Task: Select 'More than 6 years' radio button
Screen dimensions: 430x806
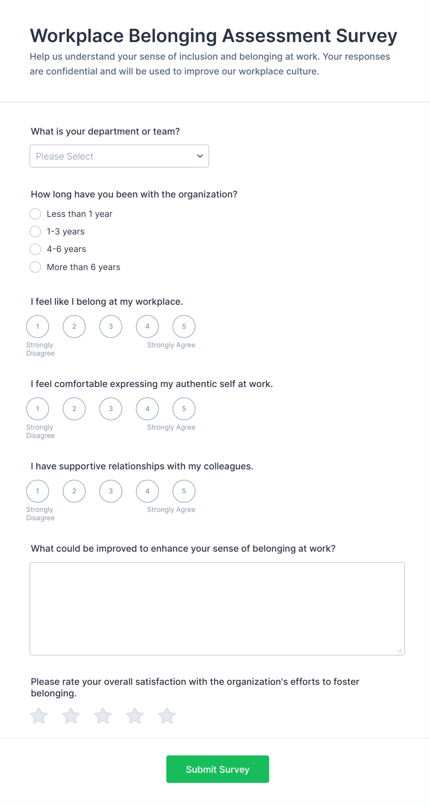Action: pyautogui.click(x=35, y=267)
